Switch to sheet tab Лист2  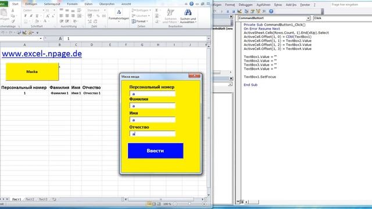30,199
